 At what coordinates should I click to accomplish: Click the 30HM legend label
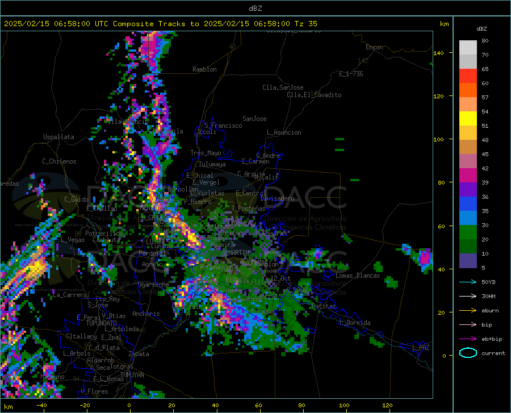pos(488,297)
